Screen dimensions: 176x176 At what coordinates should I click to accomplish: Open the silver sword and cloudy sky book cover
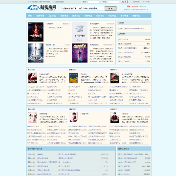point(36,53)
